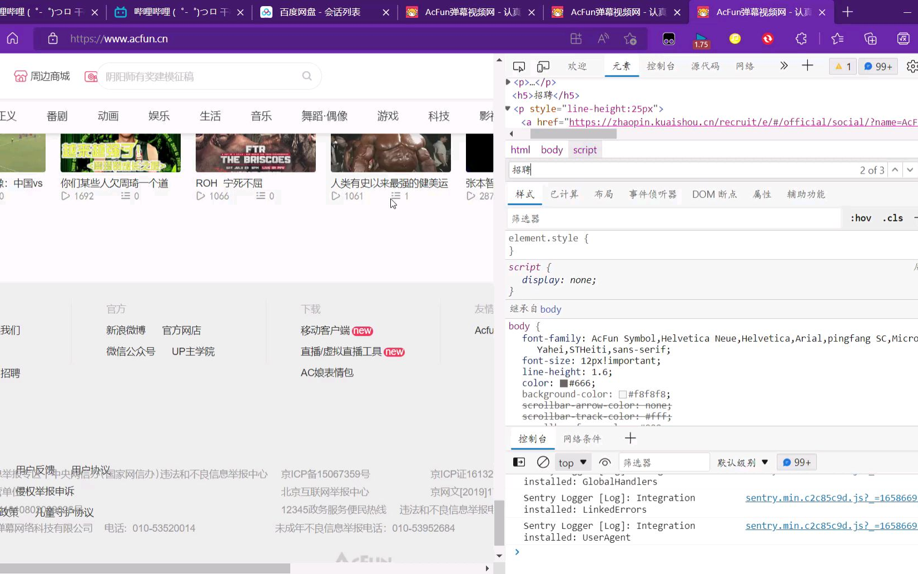Open the ROH 宁死不屈 video thumbnail
The image size is (918, 574).
256,152
